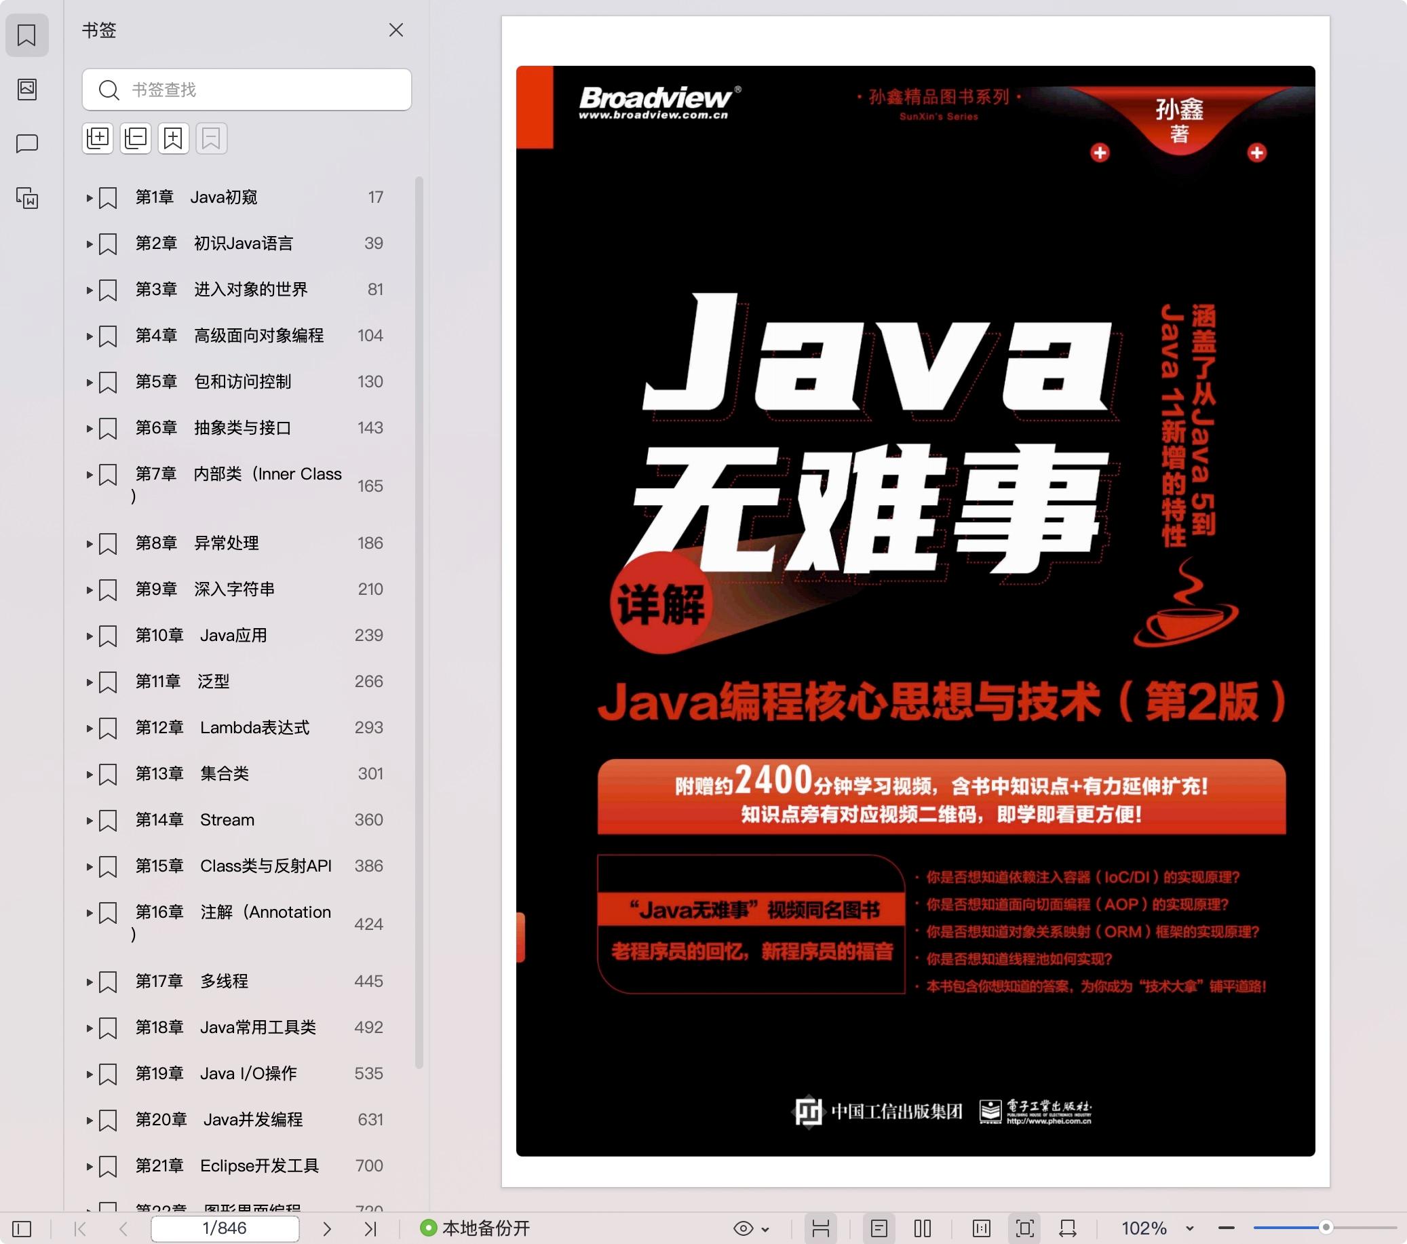Image resolution: width=1407 pixels, height=1244 pixels.
Task: Adjust the zoom slider handle
Action: (1326, 1228)
